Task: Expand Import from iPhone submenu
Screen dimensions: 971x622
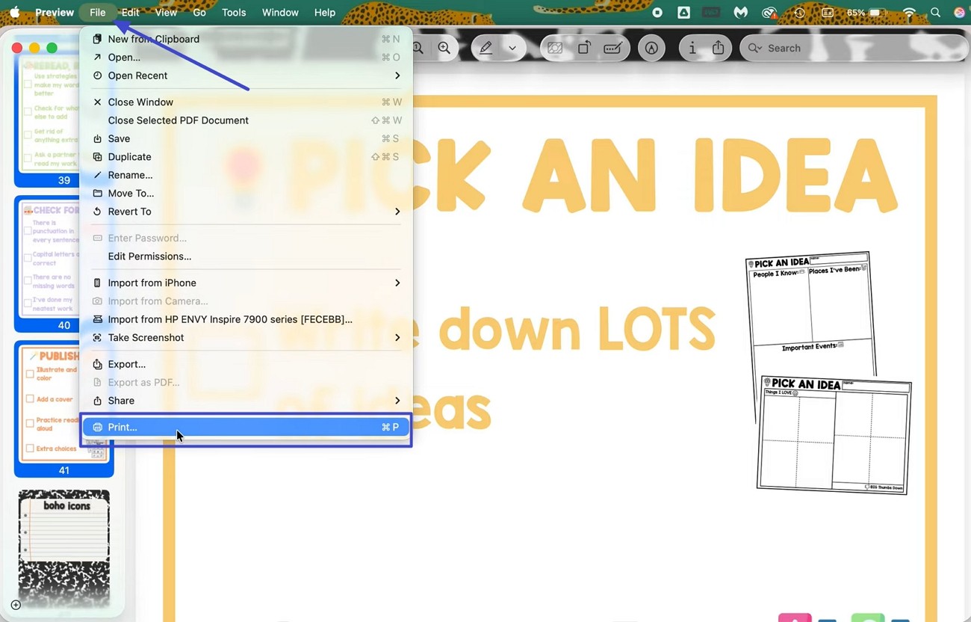Action: pyautogui.click(x=246, y=283)
